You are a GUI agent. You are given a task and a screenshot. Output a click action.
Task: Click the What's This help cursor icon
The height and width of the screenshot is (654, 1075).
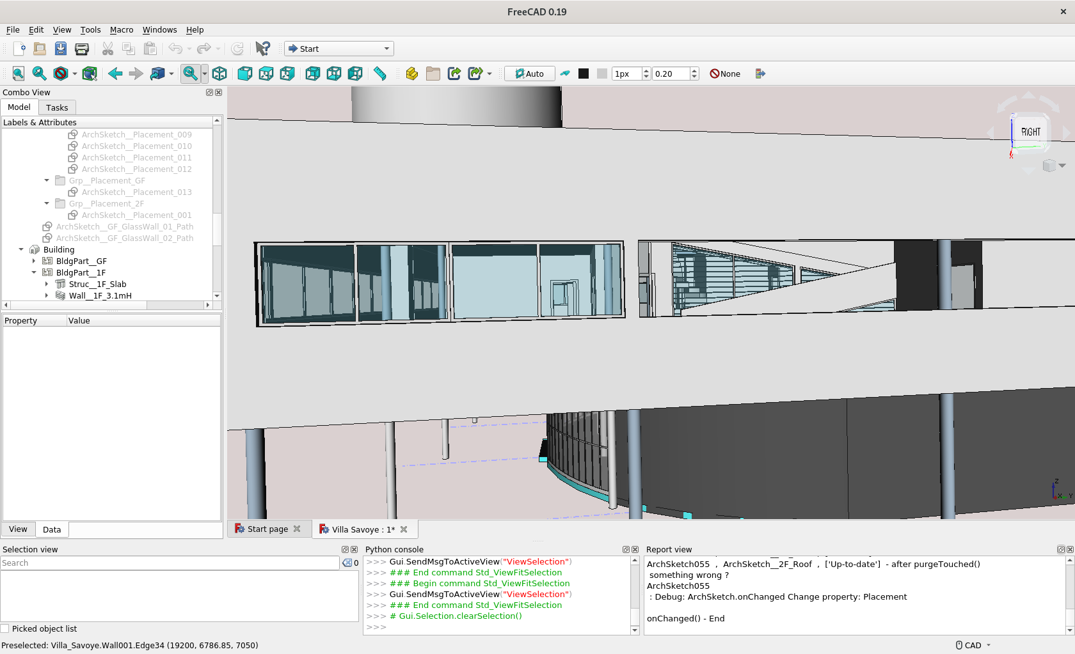tap(262, 49)
